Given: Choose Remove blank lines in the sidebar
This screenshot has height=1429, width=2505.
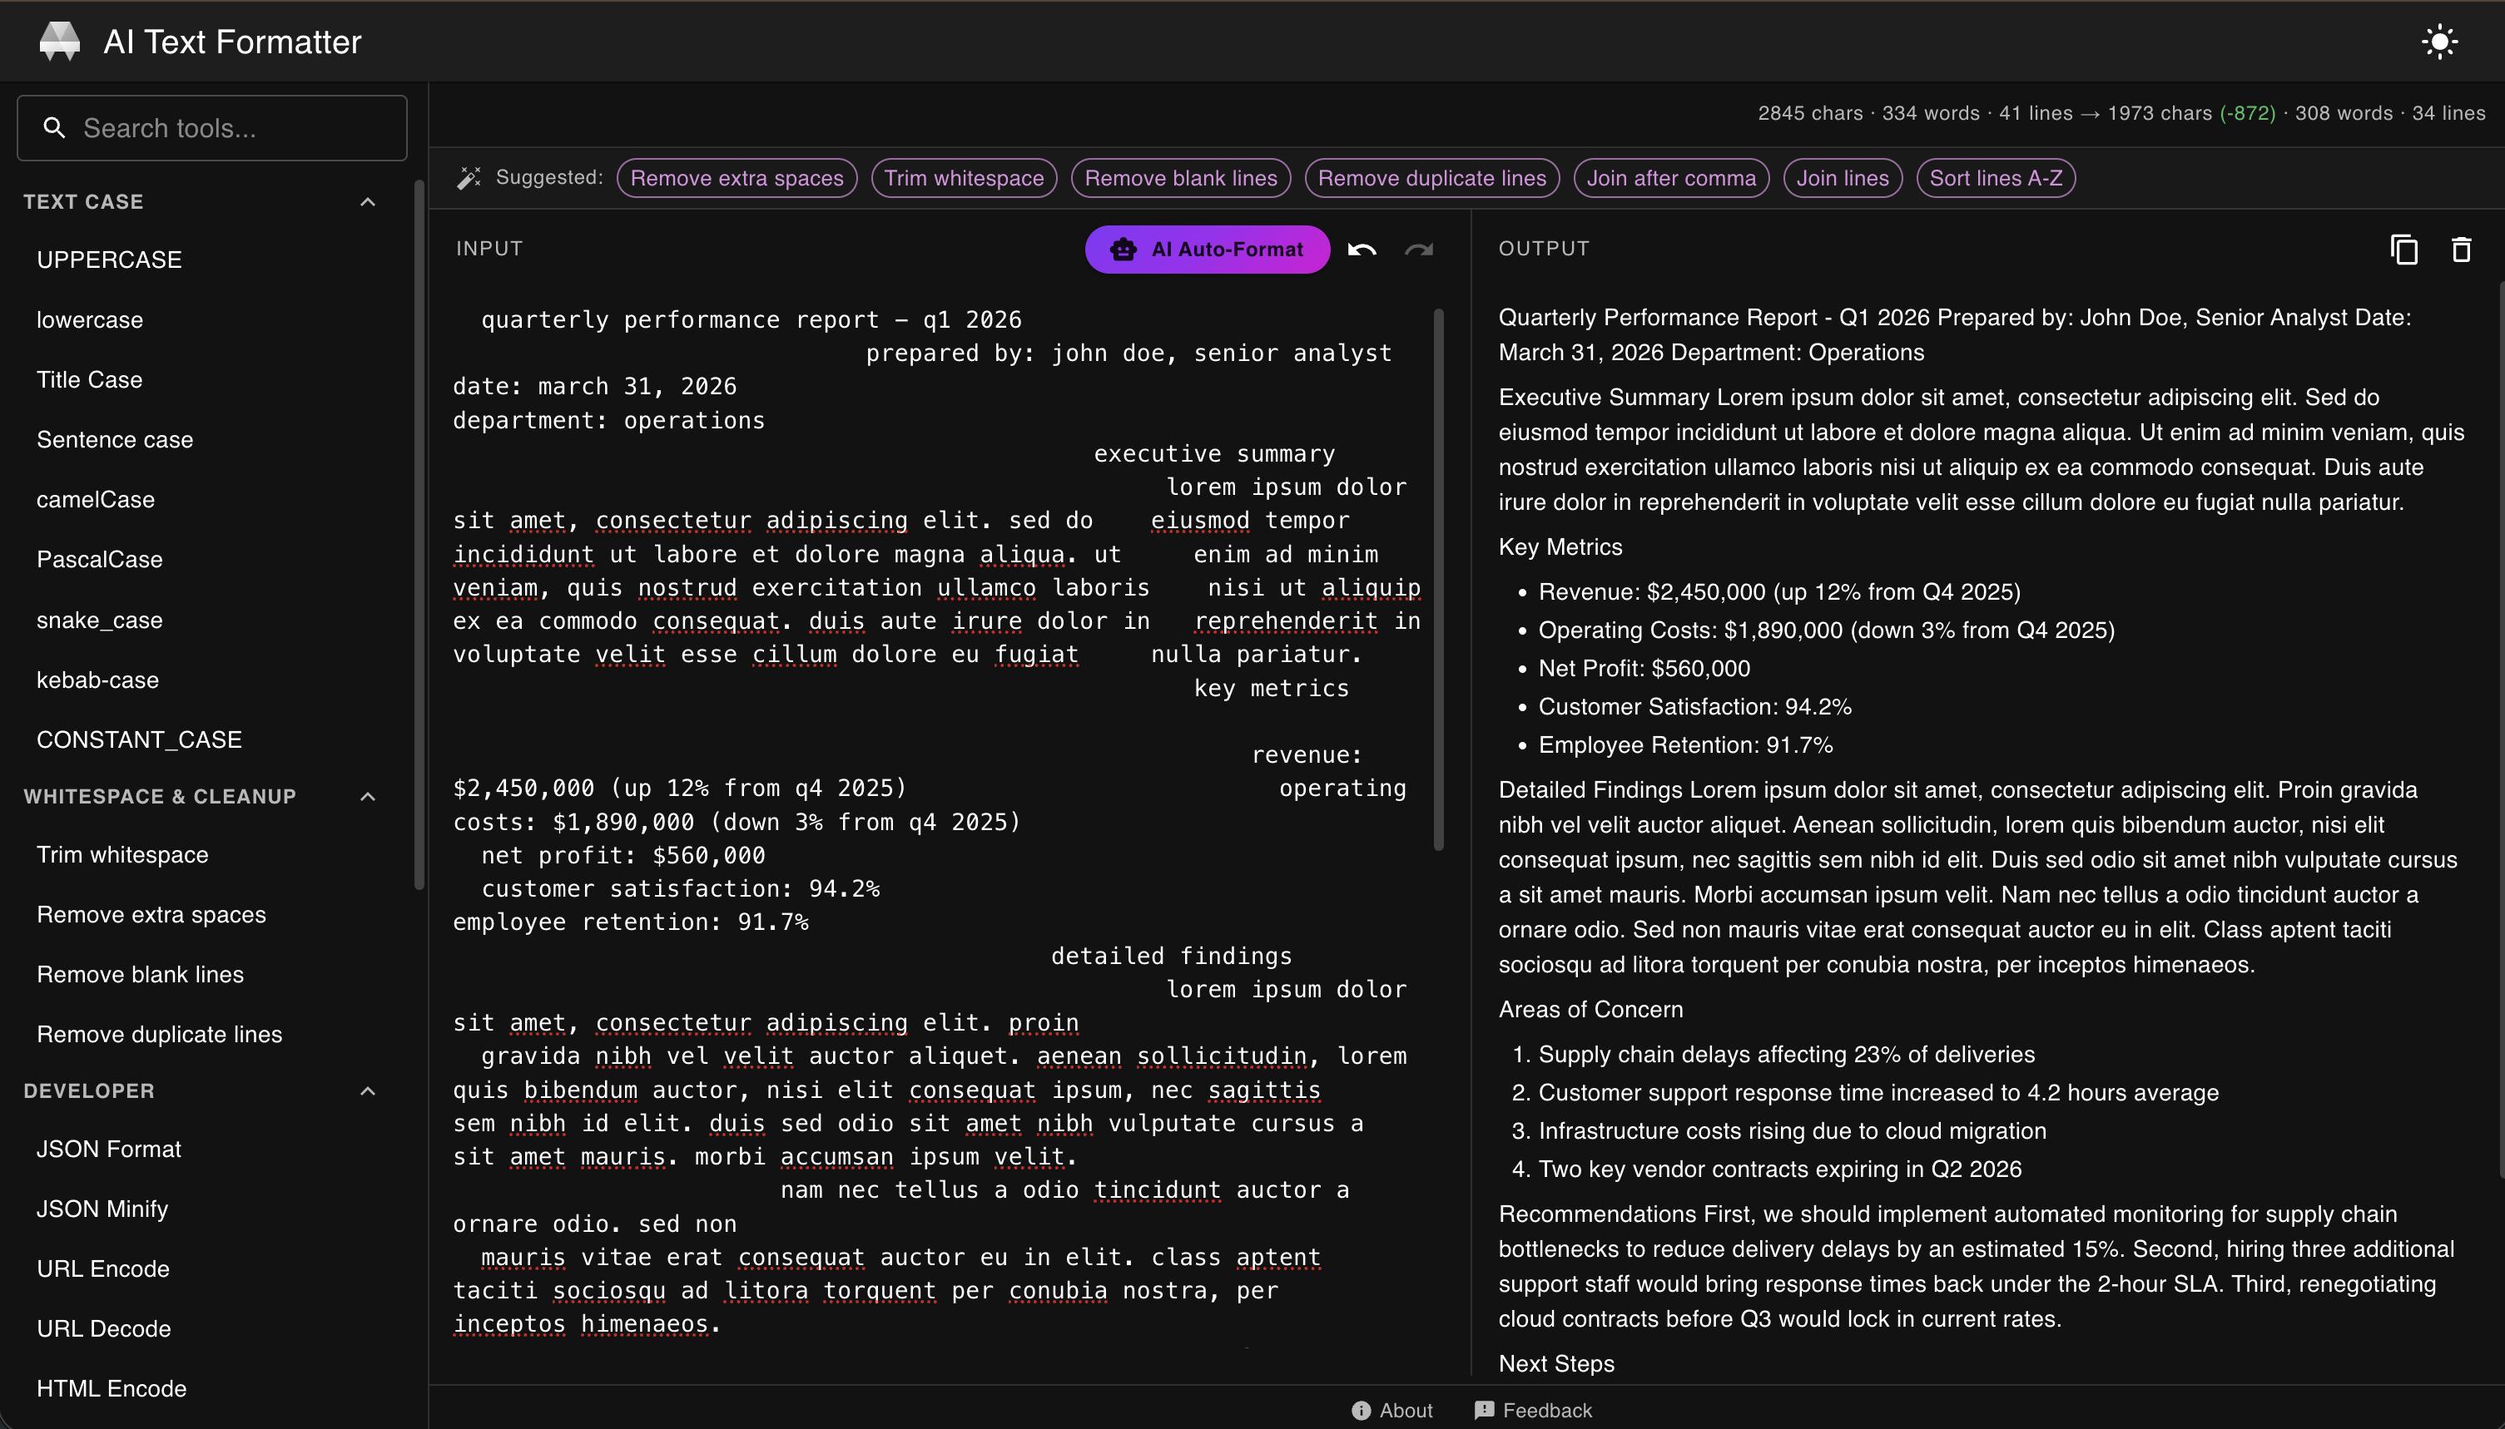Looking at the screenshot, I should click(140, 975).
